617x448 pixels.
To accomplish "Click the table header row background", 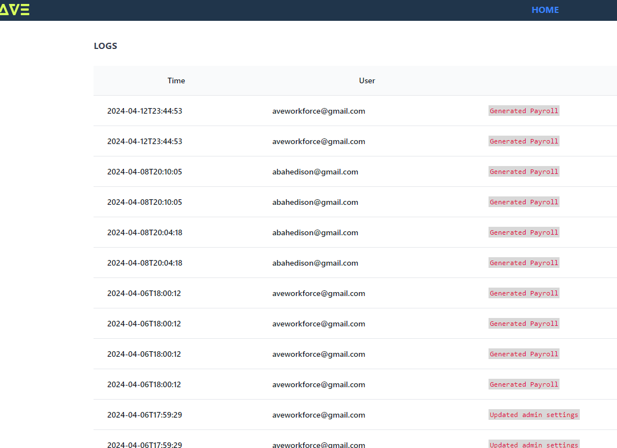I will (355, 80).
